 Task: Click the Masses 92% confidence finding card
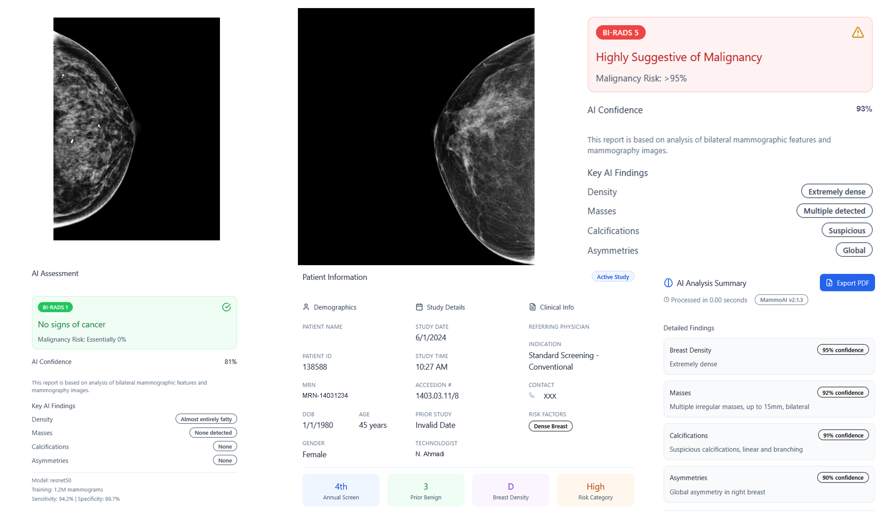[768, 399]
